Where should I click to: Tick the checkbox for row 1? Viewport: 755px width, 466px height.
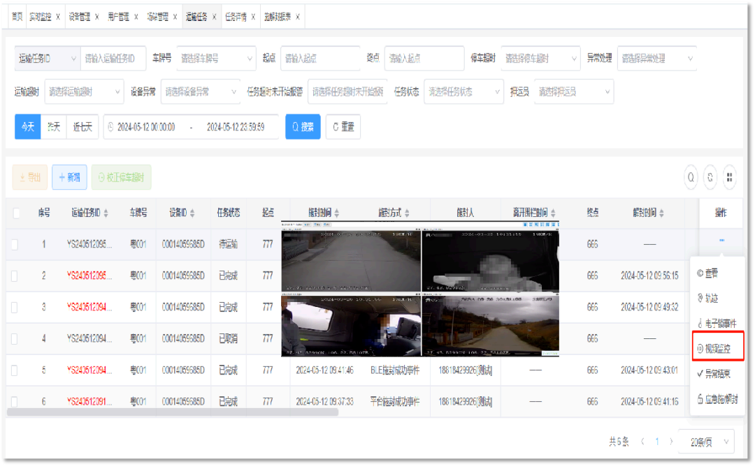point(15,245)
